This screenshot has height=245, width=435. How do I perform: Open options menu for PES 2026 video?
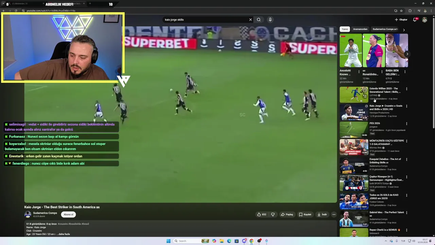pos(406,124)
